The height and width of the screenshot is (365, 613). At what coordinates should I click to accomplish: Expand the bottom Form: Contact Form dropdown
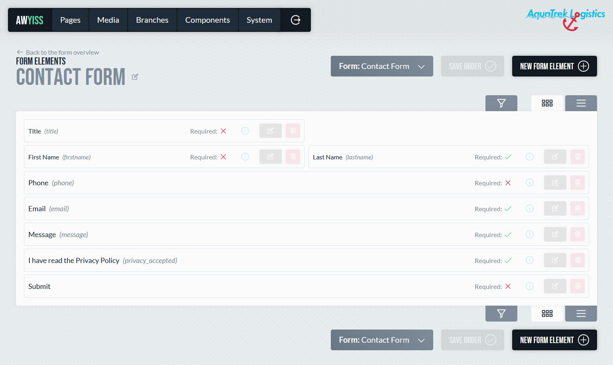[x=381, y=340]
